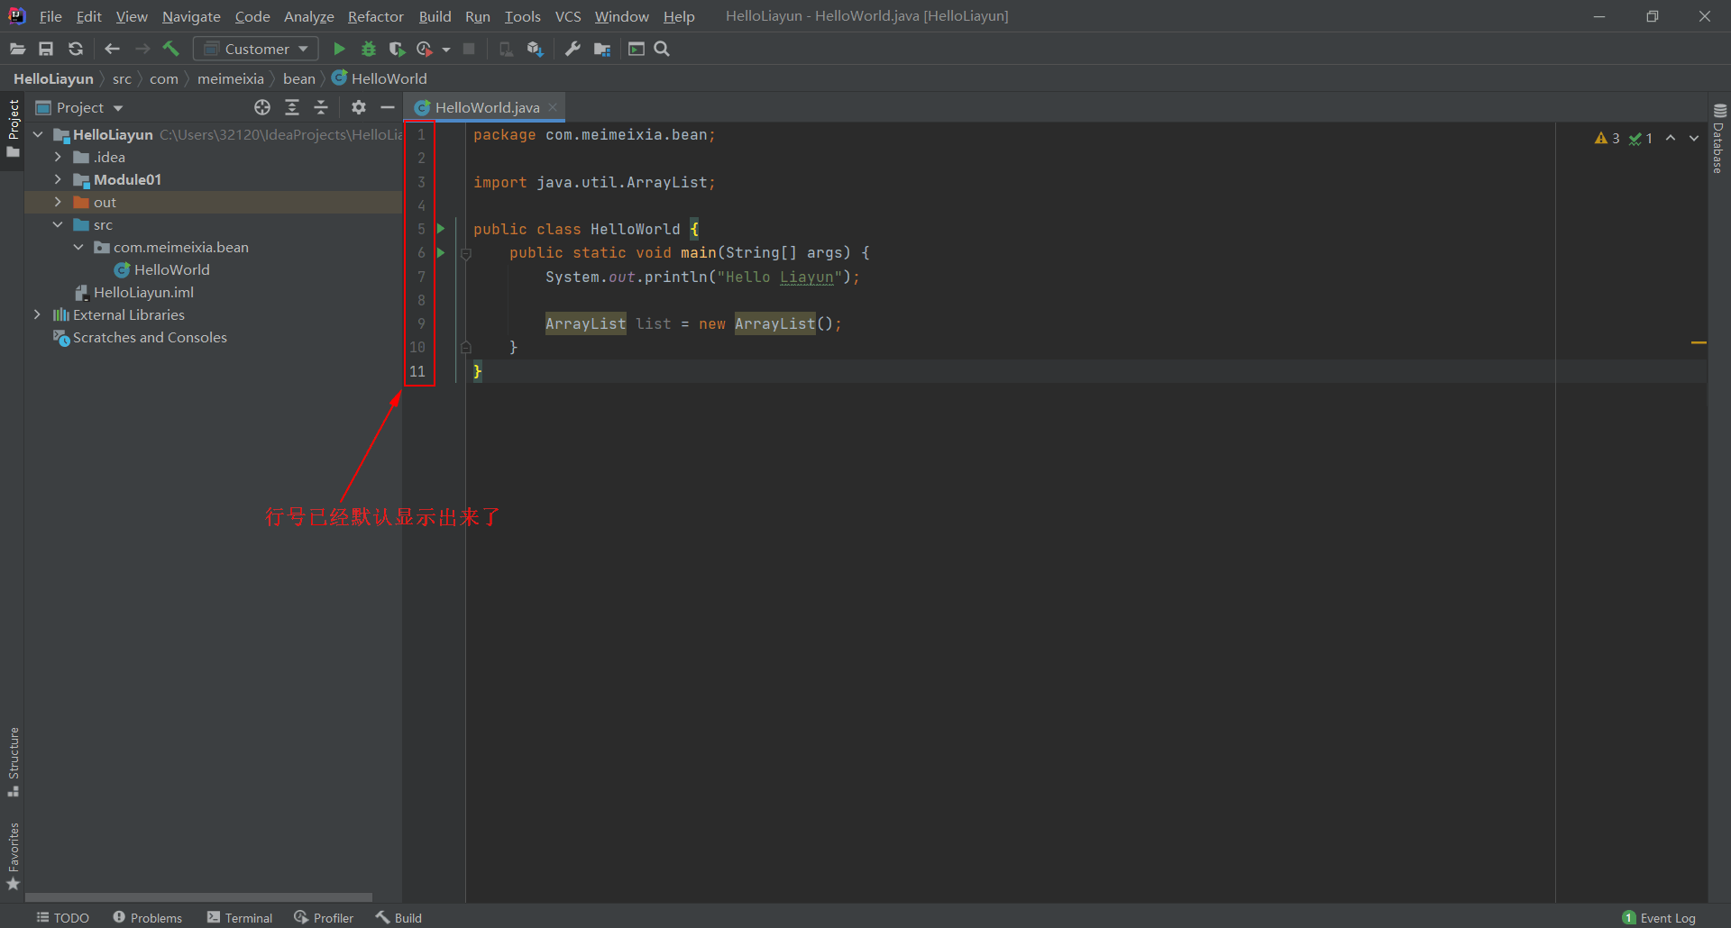This screenshot has width=1731, height=928.
Task: Close the HelloWorld.java tab
Action: [553, 107]
